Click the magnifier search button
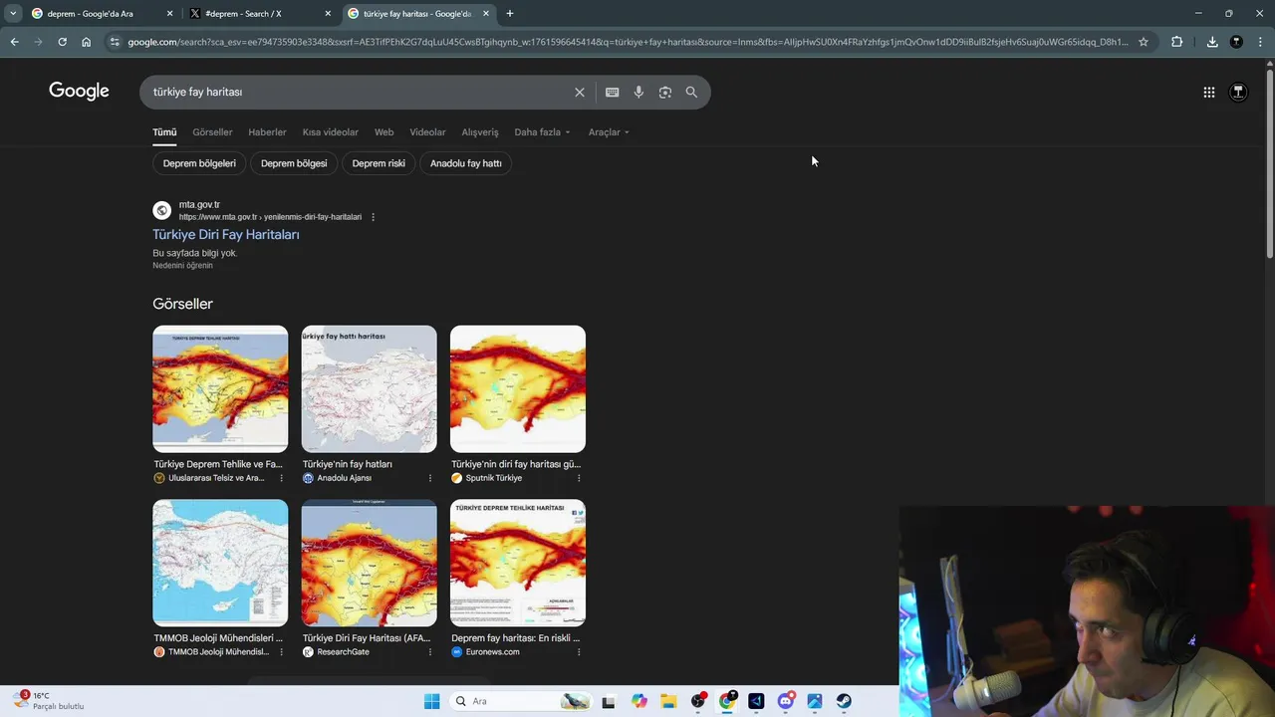Image resolution: width=1275 pixels, height=717 pixels. pyautogui.click(x=691, y=92)
